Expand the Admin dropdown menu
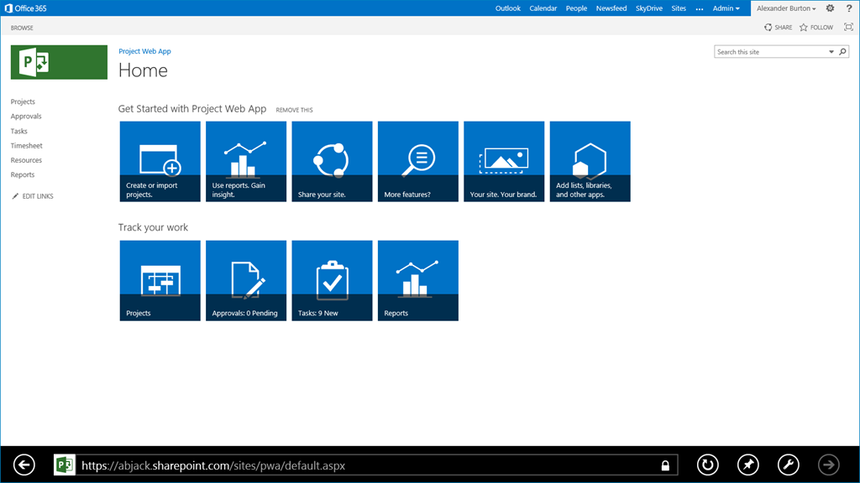The width and height of the screenshot is (860, 483). [726, 8]
